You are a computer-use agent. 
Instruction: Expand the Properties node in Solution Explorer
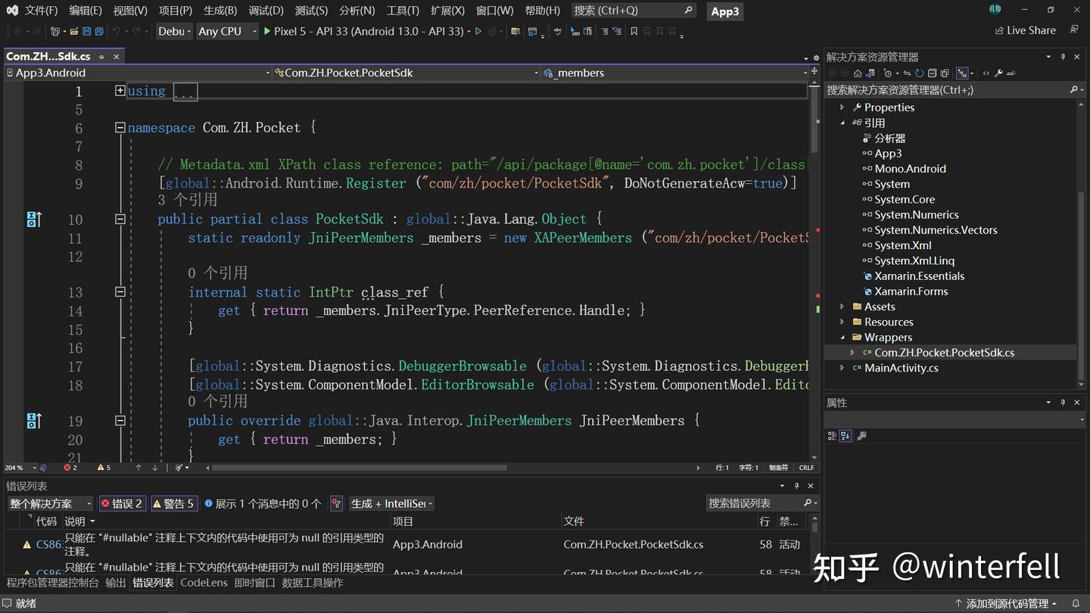(x=842, y=107)
